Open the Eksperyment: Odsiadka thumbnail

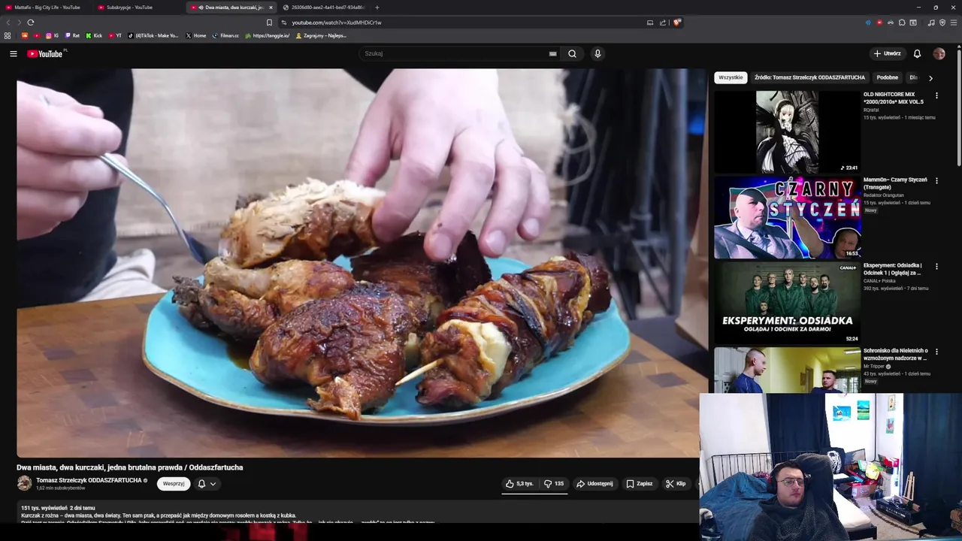coord(787,303)
